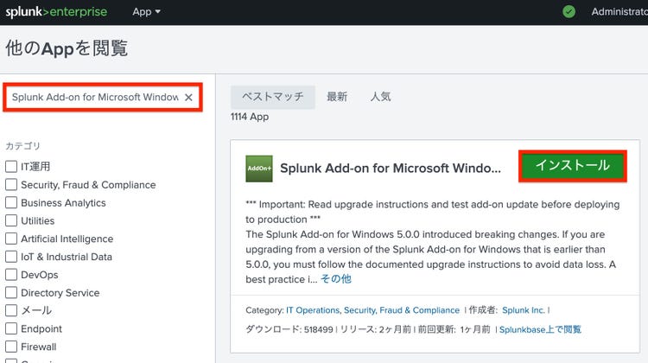The image size is (648, 363).
Task: Click the インストール button
Action: [572, 166]
